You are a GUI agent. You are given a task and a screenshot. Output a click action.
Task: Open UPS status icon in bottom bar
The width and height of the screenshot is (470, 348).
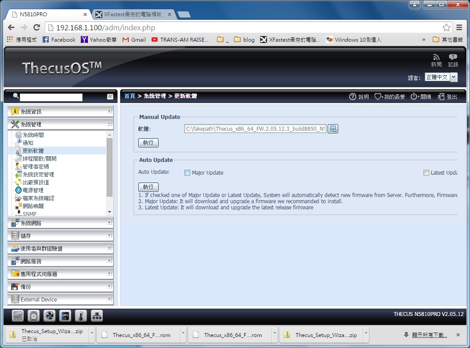(65, 316)
